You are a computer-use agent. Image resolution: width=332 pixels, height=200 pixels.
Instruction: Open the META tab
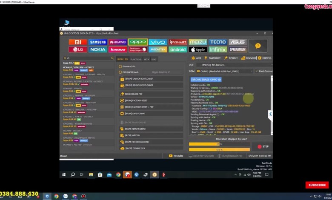coord(146,59)
